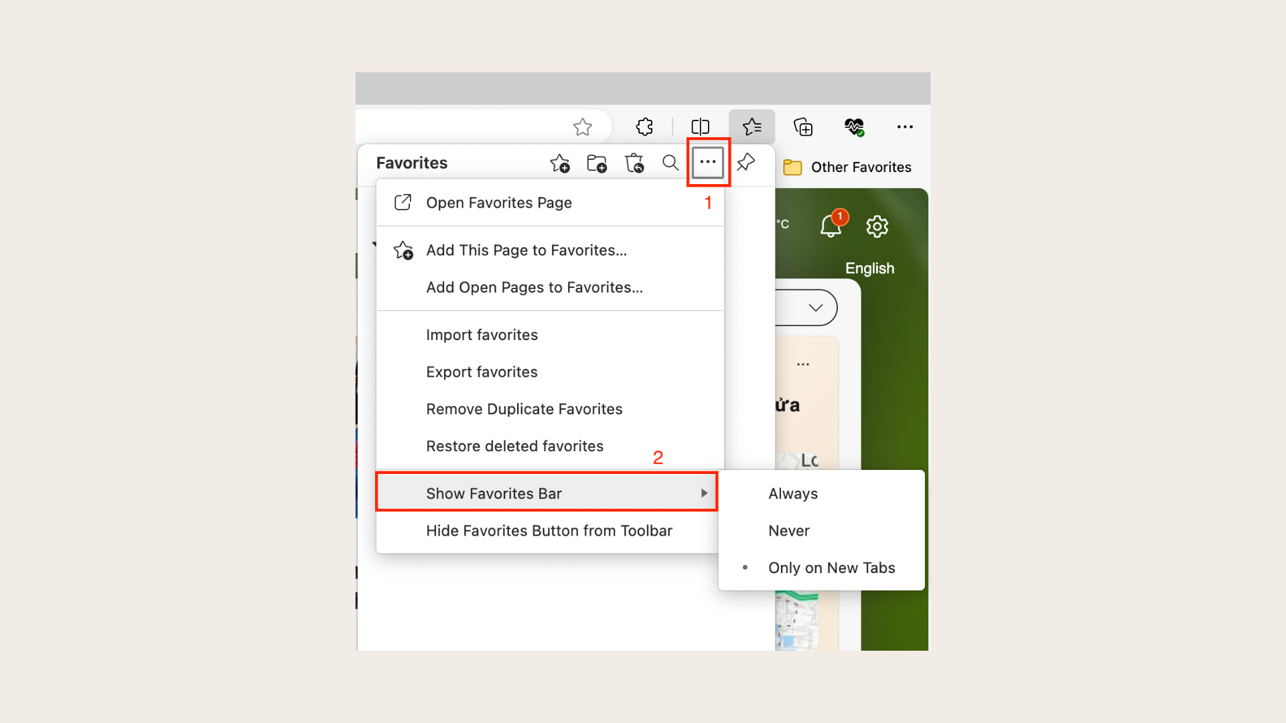Viewport: 1286px width, 723px height.
Task: Click the Extensions puzzle piece icon
Action: [645, 127]
